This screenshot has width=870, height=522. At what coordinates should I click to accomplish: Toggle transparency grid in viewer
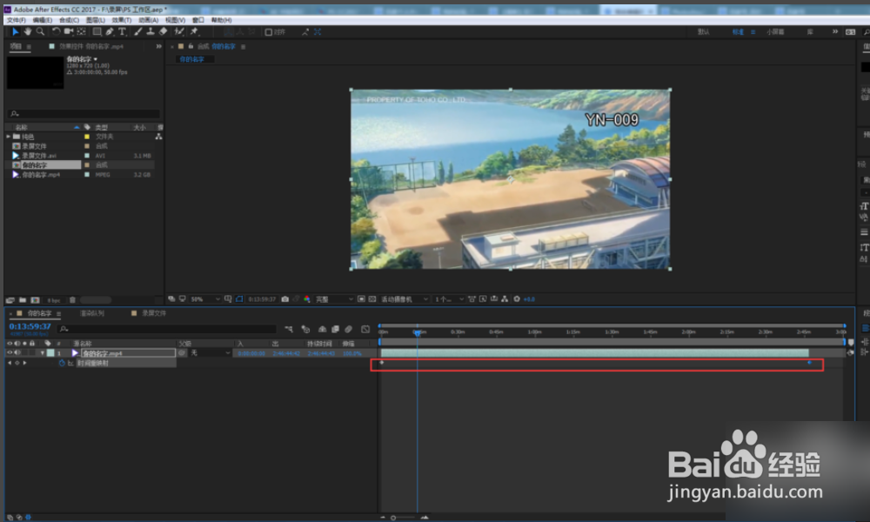pos(372,299)
